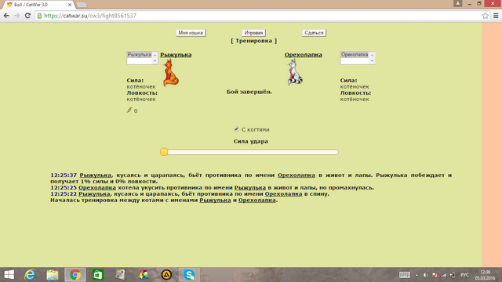
Task: Click the Сила удара slider handle
Action: [x=164, y=152]
